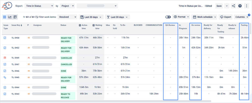Click the Save button

[x=219, y=6]
